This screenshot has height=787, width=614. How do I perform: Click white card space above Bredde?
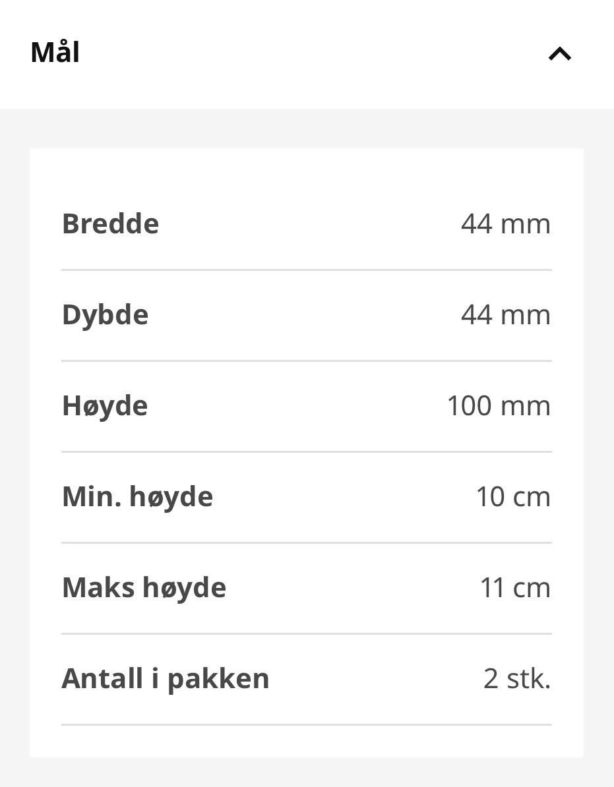[x=307, y=173]
